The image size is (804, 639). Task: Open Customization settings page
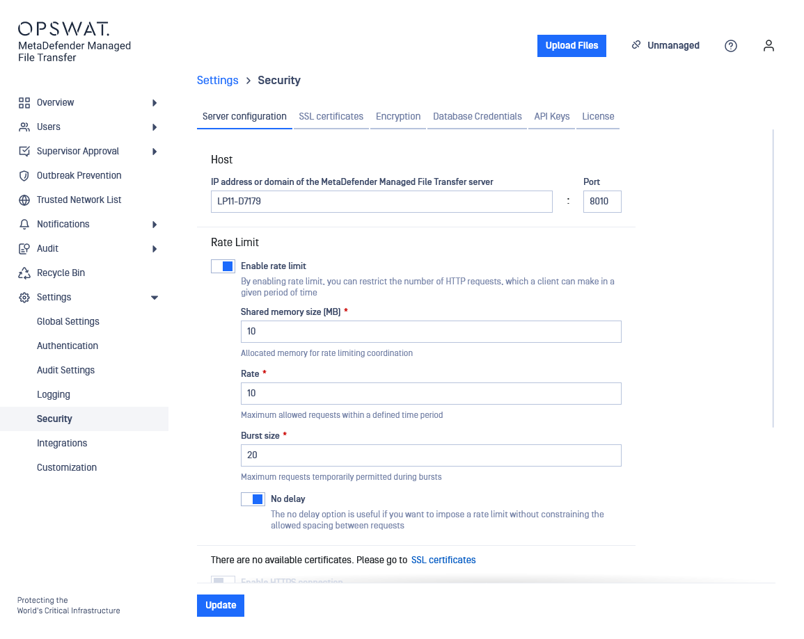pyautogui.click(x=67, y=467)
